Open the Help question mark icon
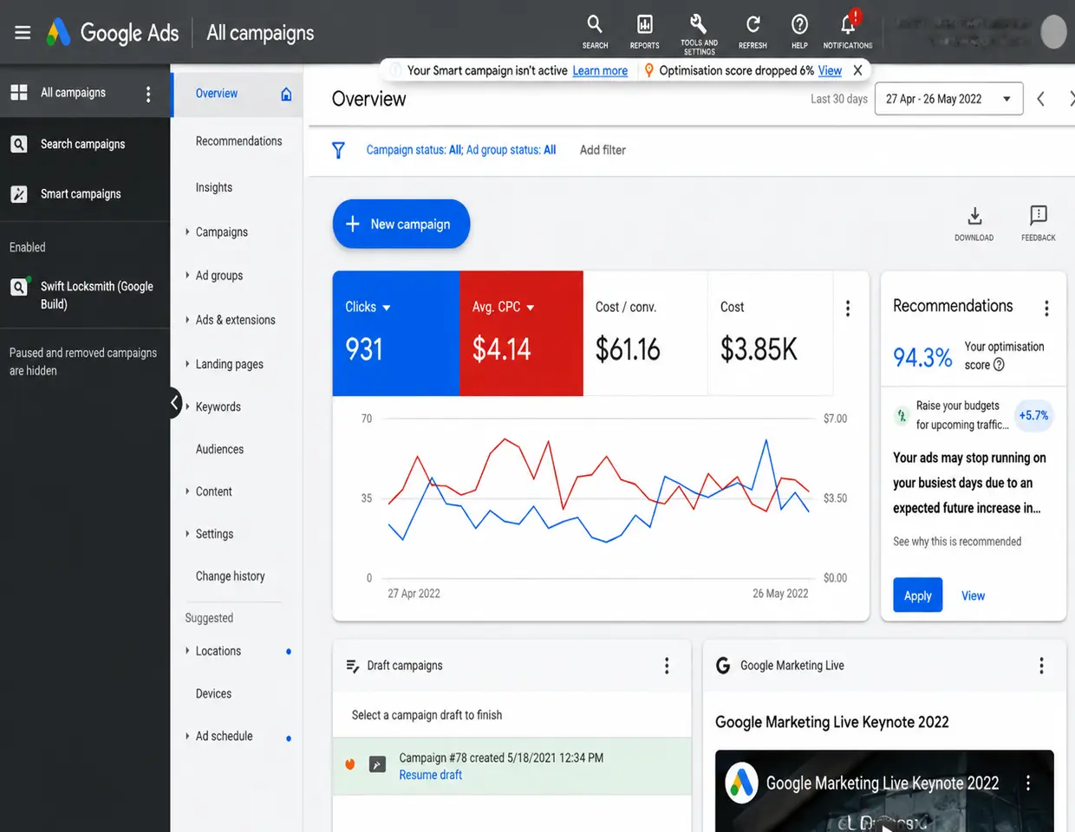 (x=799, y=31)
